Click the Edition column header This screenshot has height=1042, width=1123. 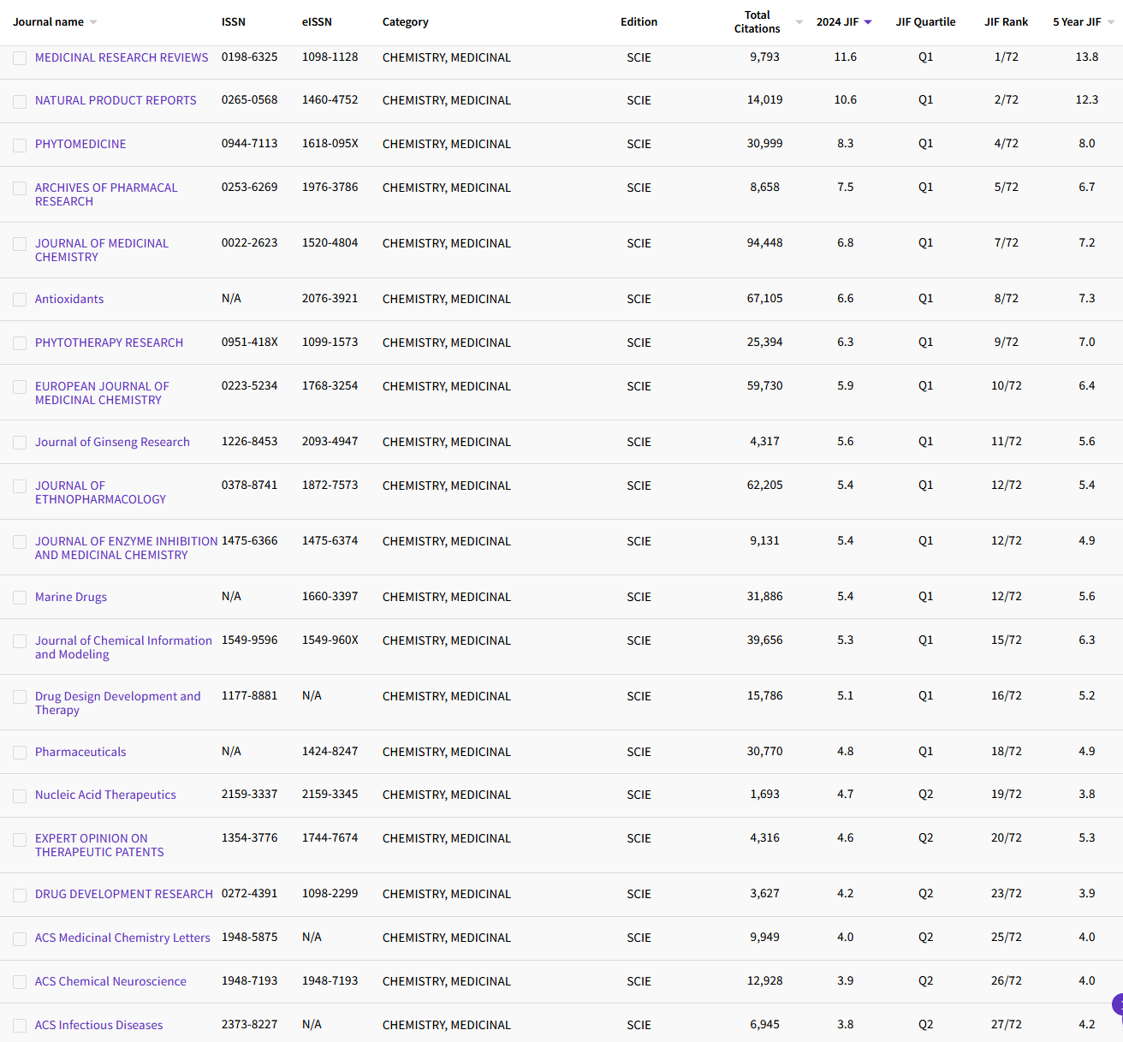point(639,22)
